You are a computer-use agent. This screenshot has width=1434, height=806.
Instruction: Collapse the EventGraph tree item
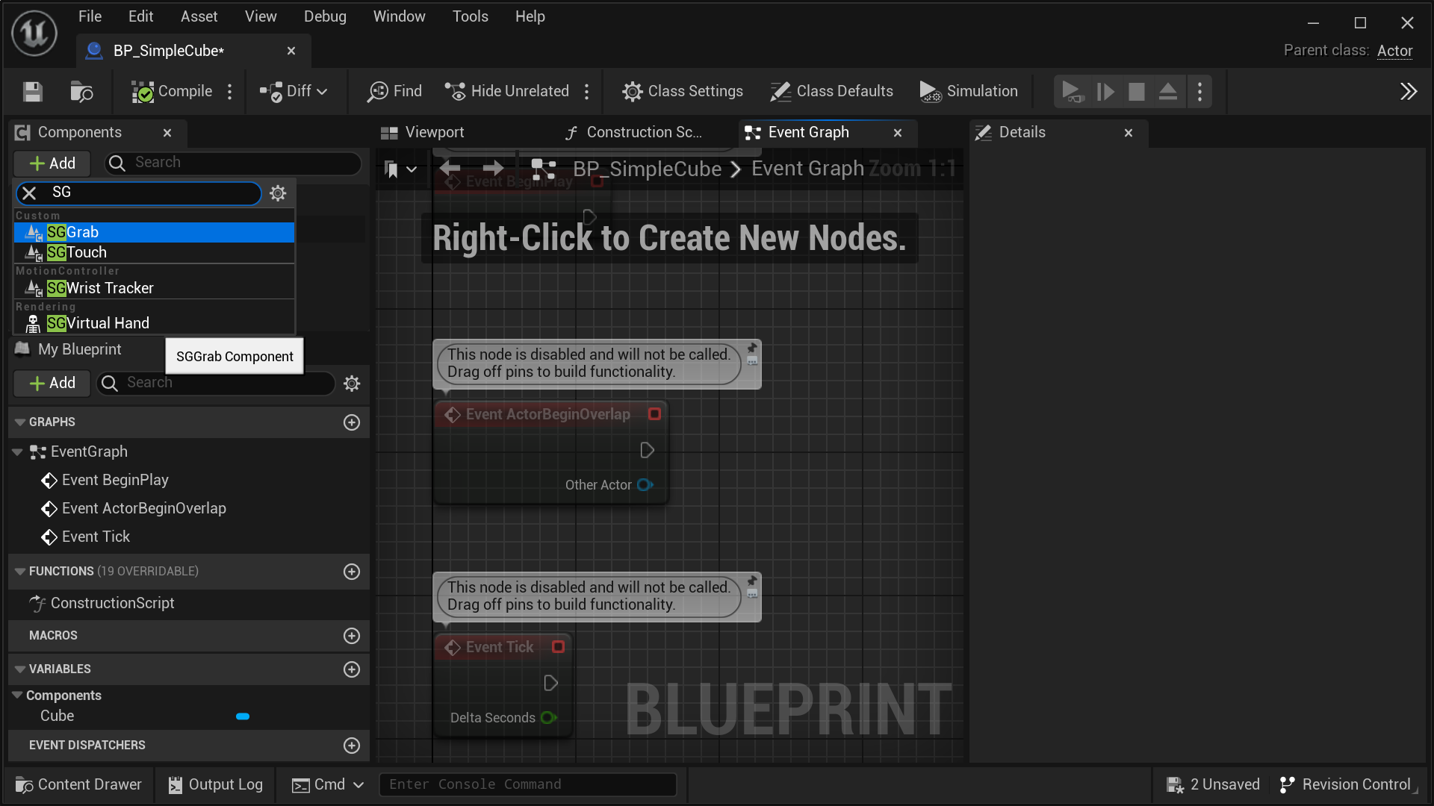coord(17,452)
